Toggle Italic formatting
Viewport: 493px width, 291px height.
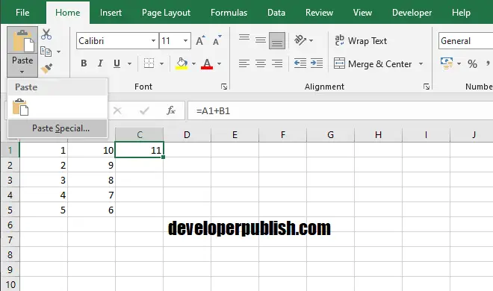point(100,63)
